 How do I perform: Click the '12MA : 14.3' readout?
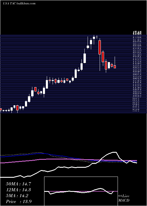point(19,190)
